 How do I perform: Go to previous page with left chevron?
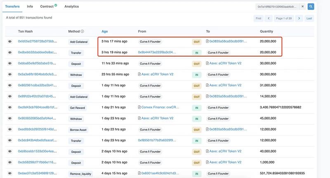coord(269,18)
